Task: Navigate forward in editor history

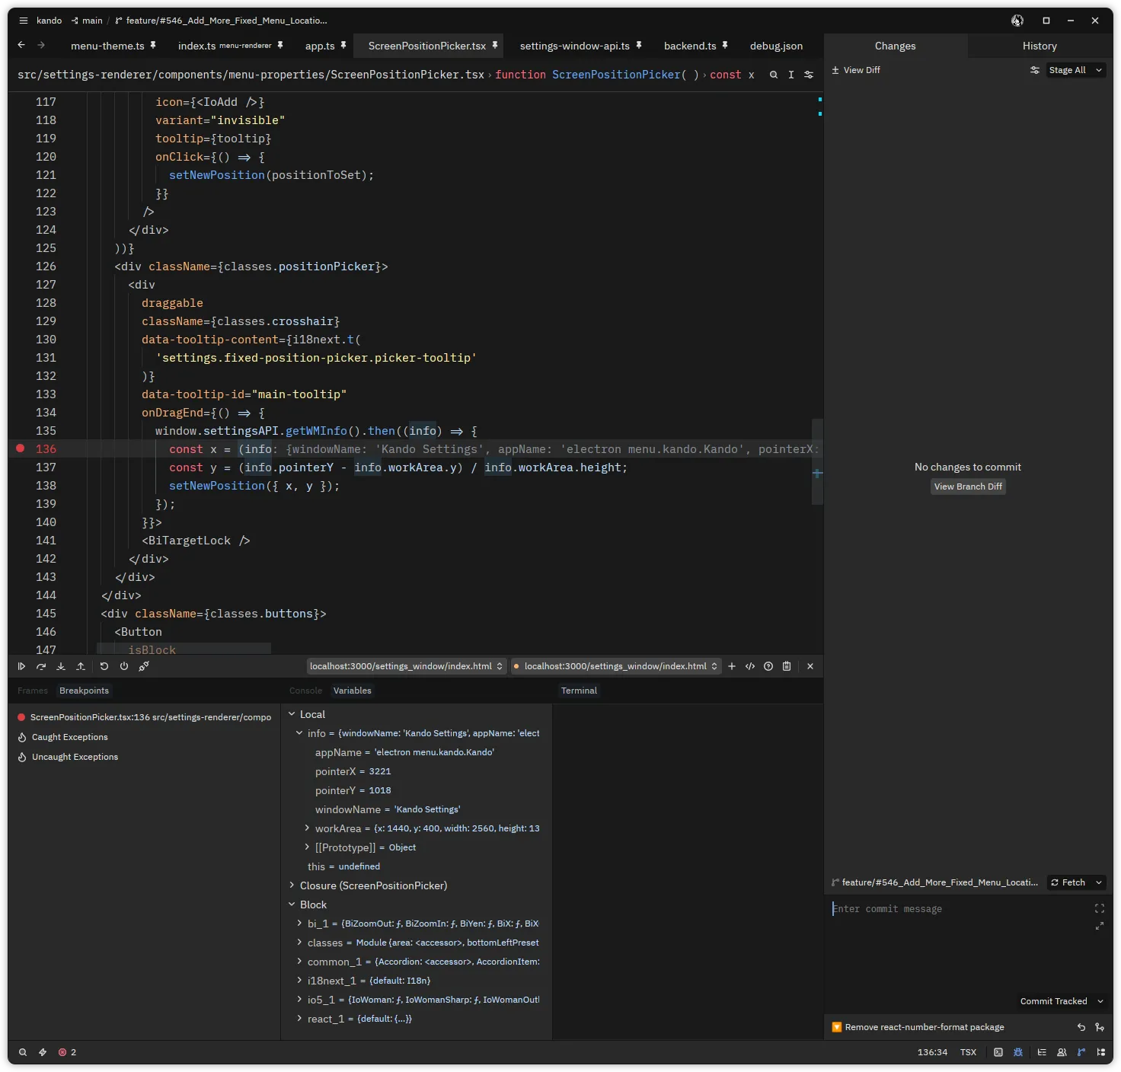Action: [x=41, y=46]
